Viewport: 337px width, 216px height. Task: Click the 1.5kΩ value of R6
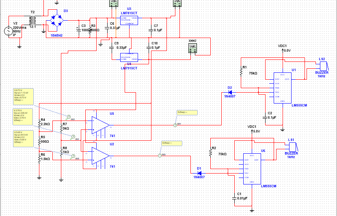pos(45,159)
